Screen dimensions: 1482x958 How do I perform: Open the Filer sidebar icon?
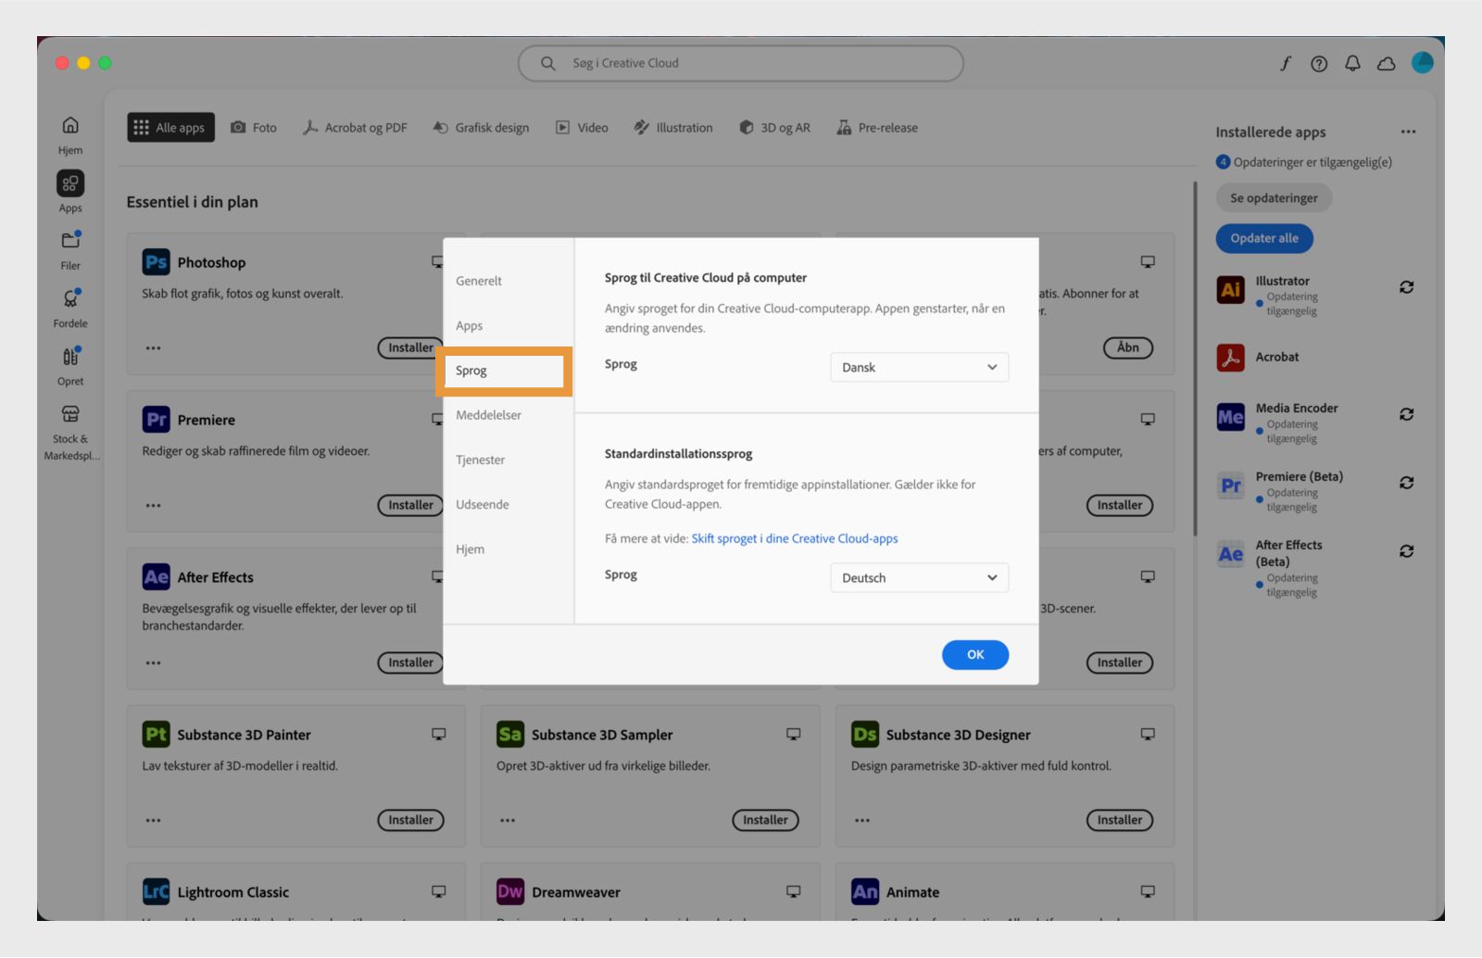pos(70,241)
